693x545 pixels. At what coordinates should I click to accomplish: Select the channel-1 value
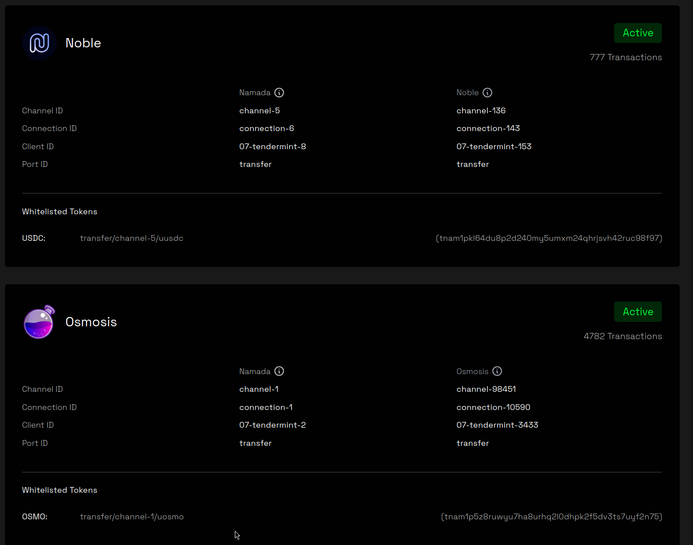point(259,389)
